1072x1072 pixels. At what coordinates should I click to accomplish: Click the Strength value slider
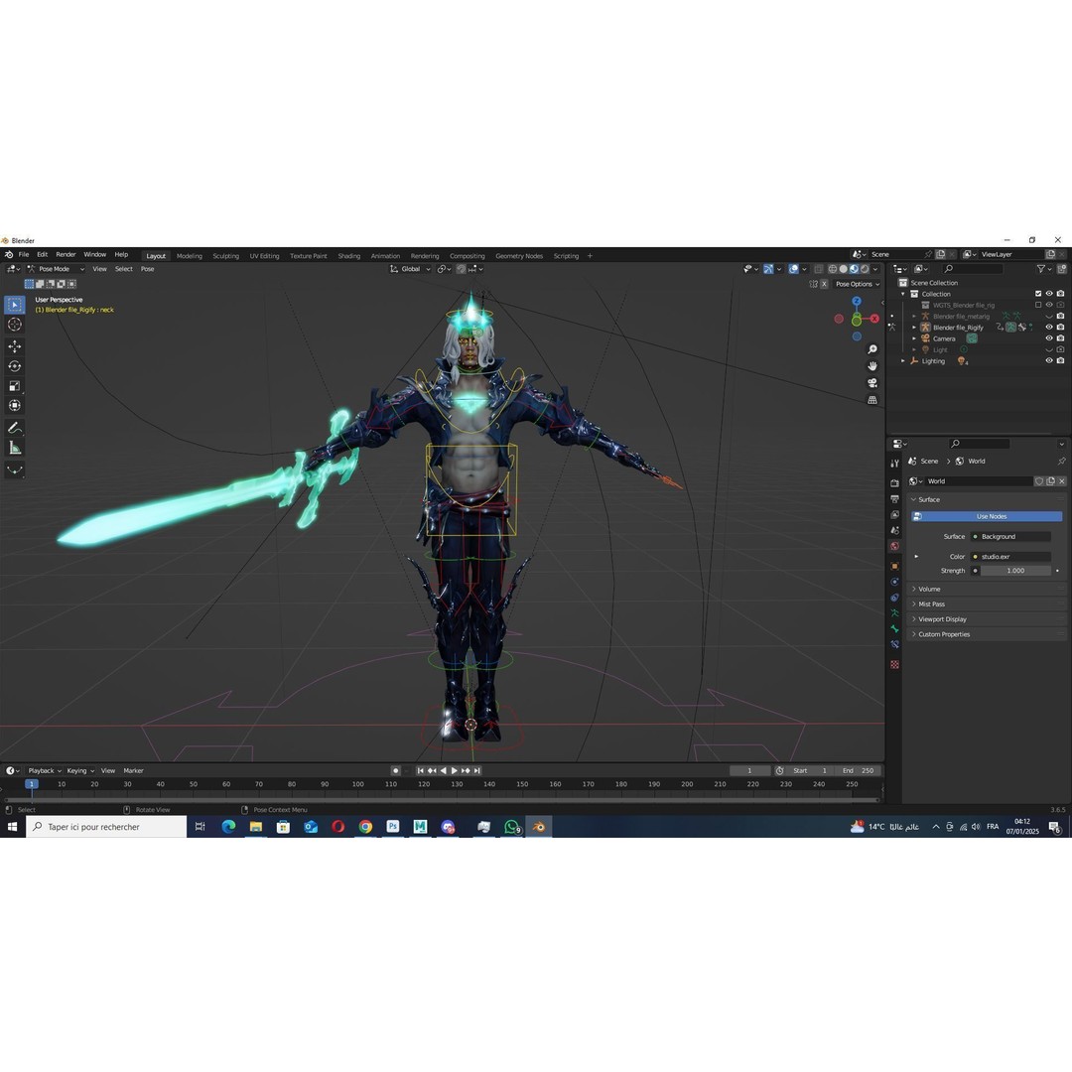tap(1016, 571)
